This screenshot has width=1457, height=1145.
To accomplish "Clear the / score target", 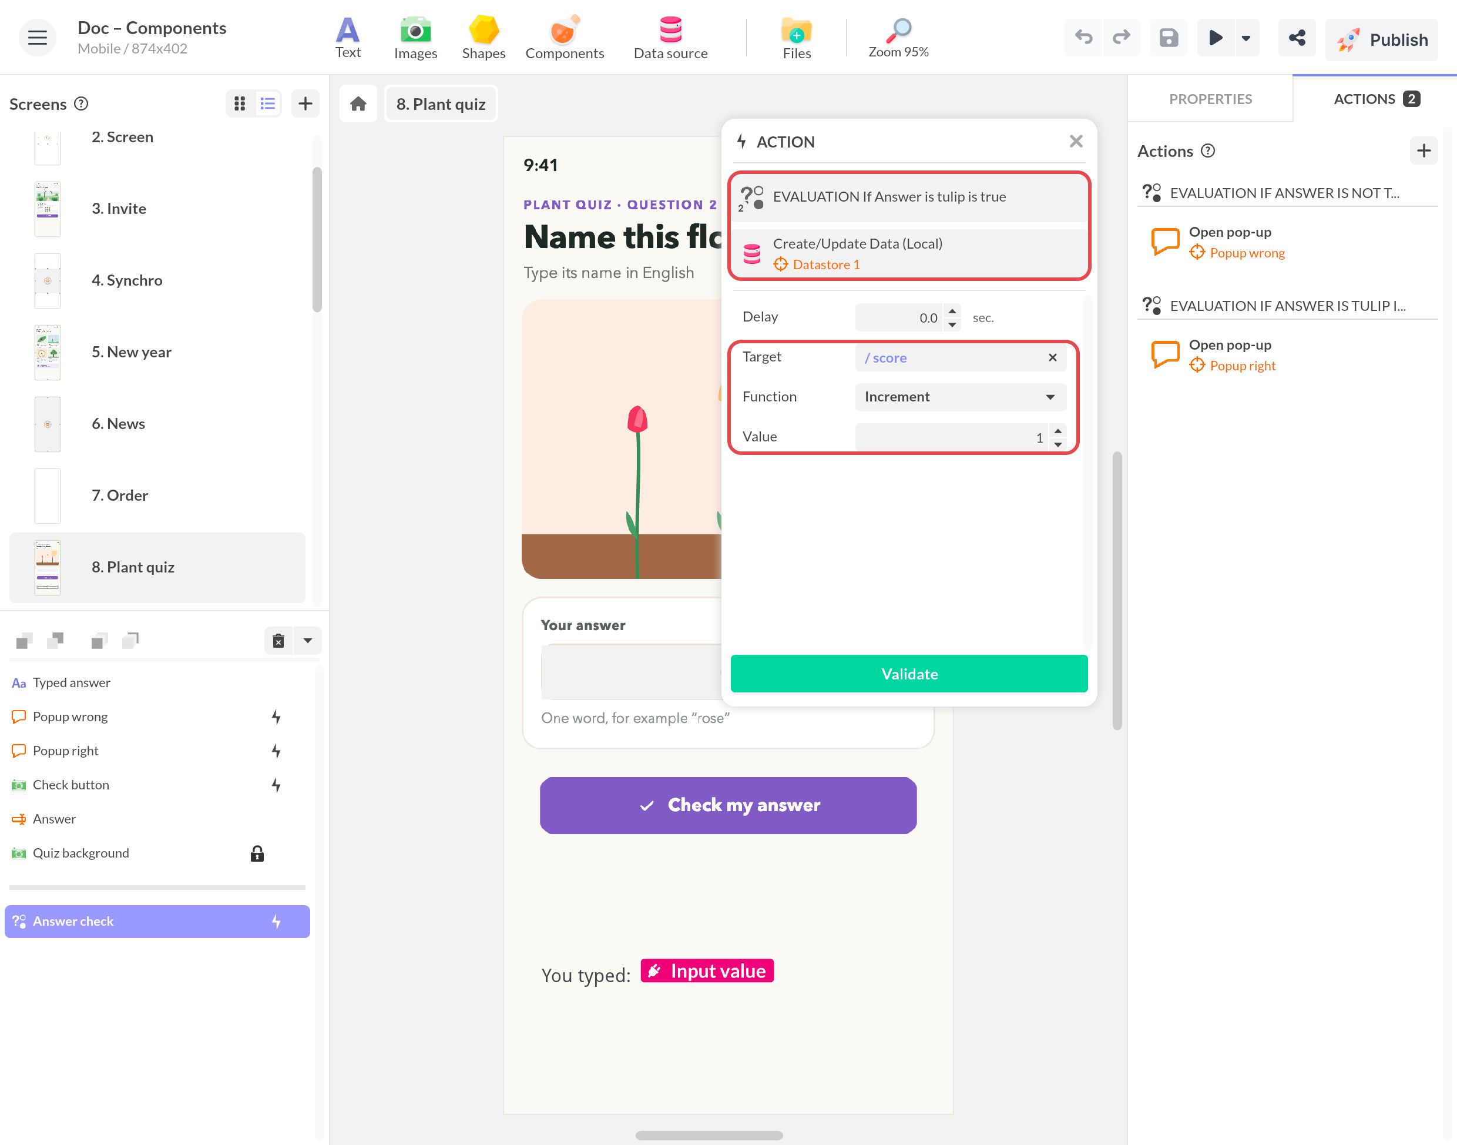I will click(1052, 358).
